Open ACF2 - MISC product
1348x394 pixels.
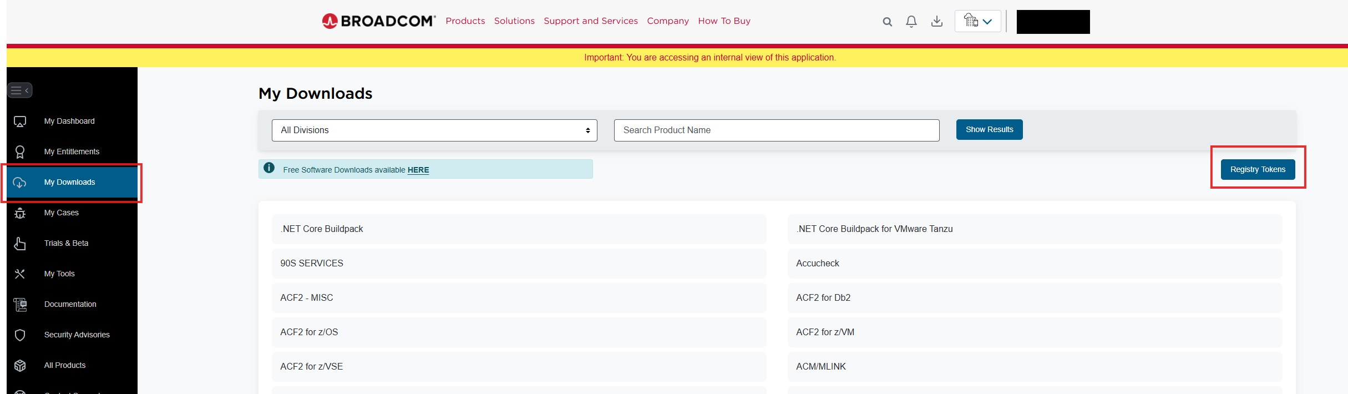(x=519, y=297)
